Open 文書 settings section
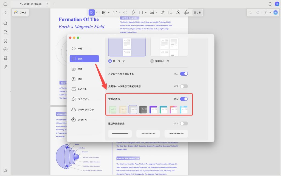Viewport: 281px width, 176px height. pos(84,69)
